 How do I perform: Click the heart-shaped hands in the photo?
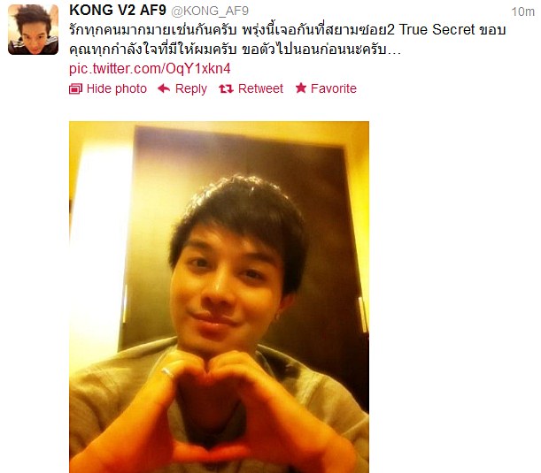pos(220,400)
